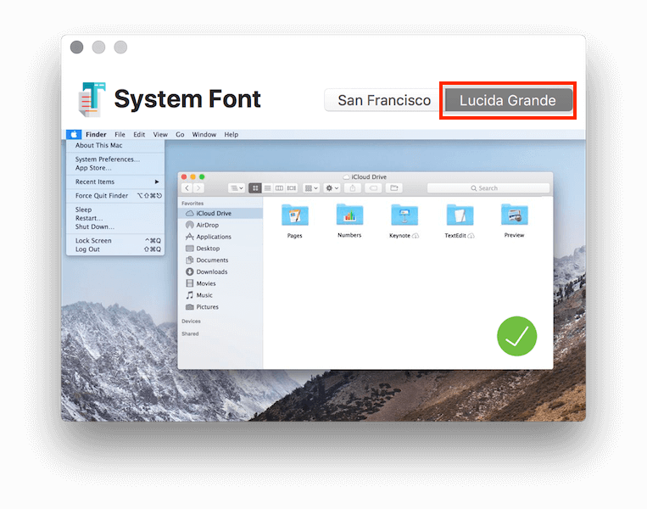Choose Sleep from Apple menu
Viewport: 647px width, 509px height.
tap(115, 210)
